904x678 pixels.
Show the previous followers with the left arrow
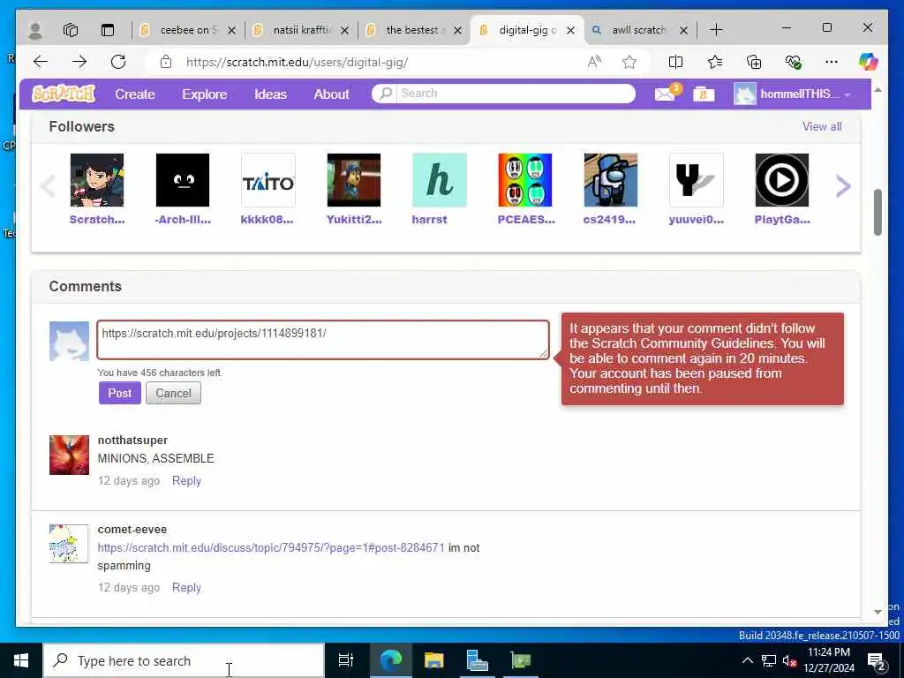[x=48, y=185]
